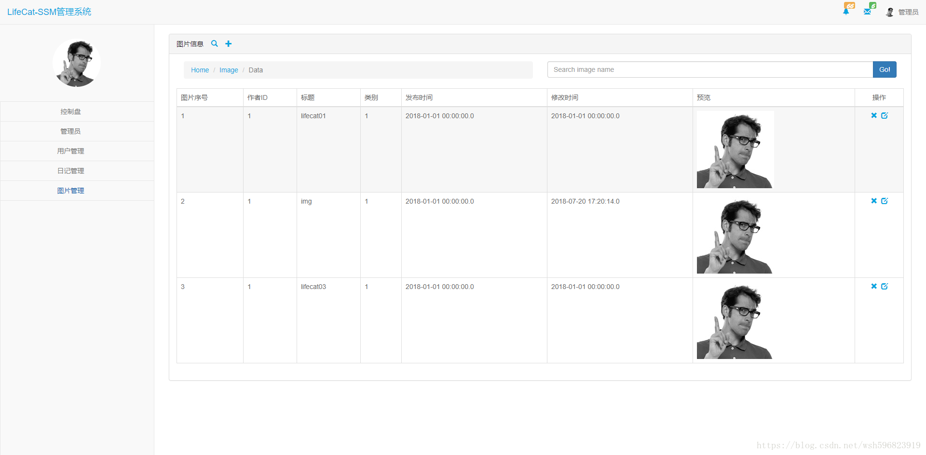Click the lifecat01 preview thumbnail

735,150
